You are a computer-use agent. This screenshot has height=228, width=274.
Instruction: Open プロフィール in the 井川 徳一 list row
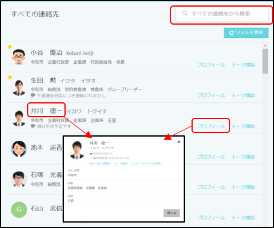tap(211, 126)
